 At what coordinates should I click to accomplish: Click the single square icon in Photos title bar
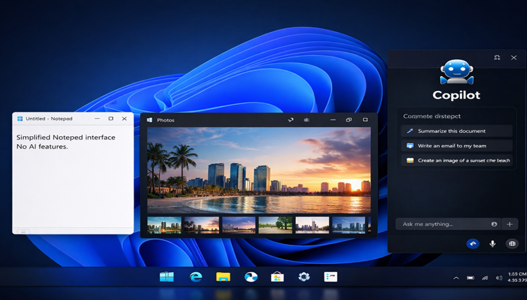365,120
